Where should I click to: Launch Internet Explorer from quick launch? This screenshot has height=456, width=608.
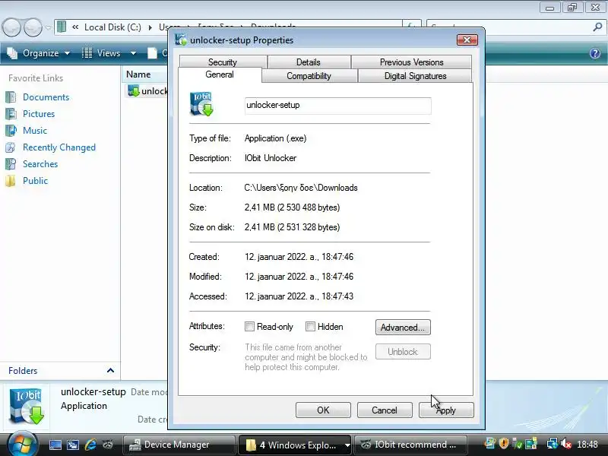[x=90, y=445]
